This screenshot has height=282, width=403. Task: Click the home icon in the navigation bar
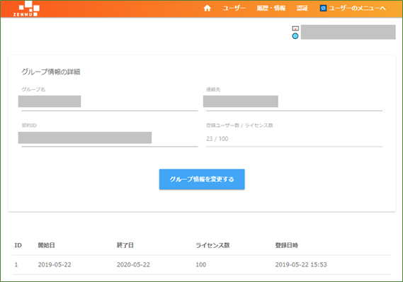207,9
